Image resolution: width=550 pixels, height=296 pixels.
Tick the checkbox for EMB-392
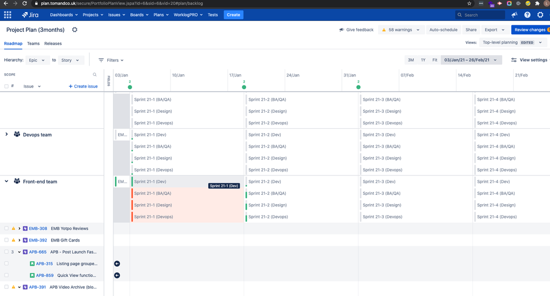click(x=6, y=240)
